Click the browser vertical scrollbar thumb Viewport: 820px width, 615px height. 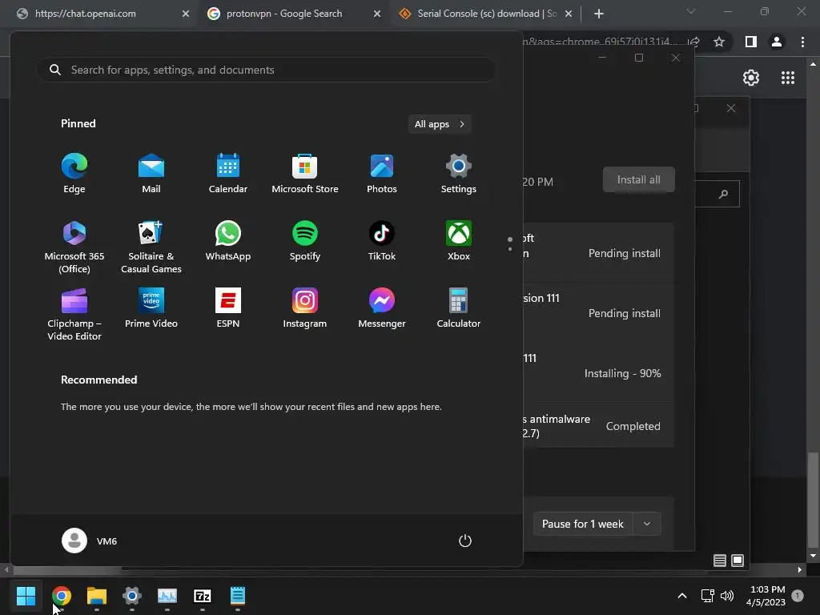click(813, 501)
